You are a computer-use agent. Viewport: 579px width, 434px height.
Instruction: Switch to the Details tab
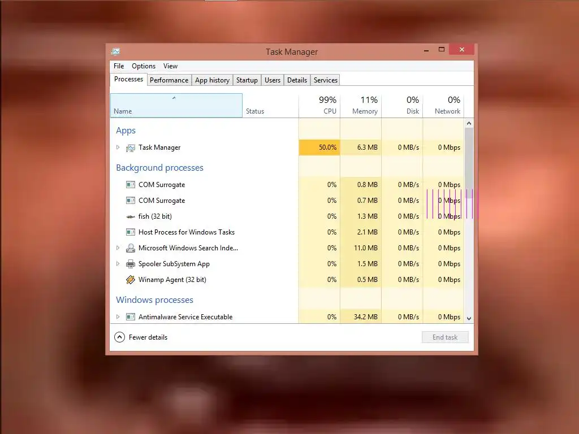pos(297,80)
